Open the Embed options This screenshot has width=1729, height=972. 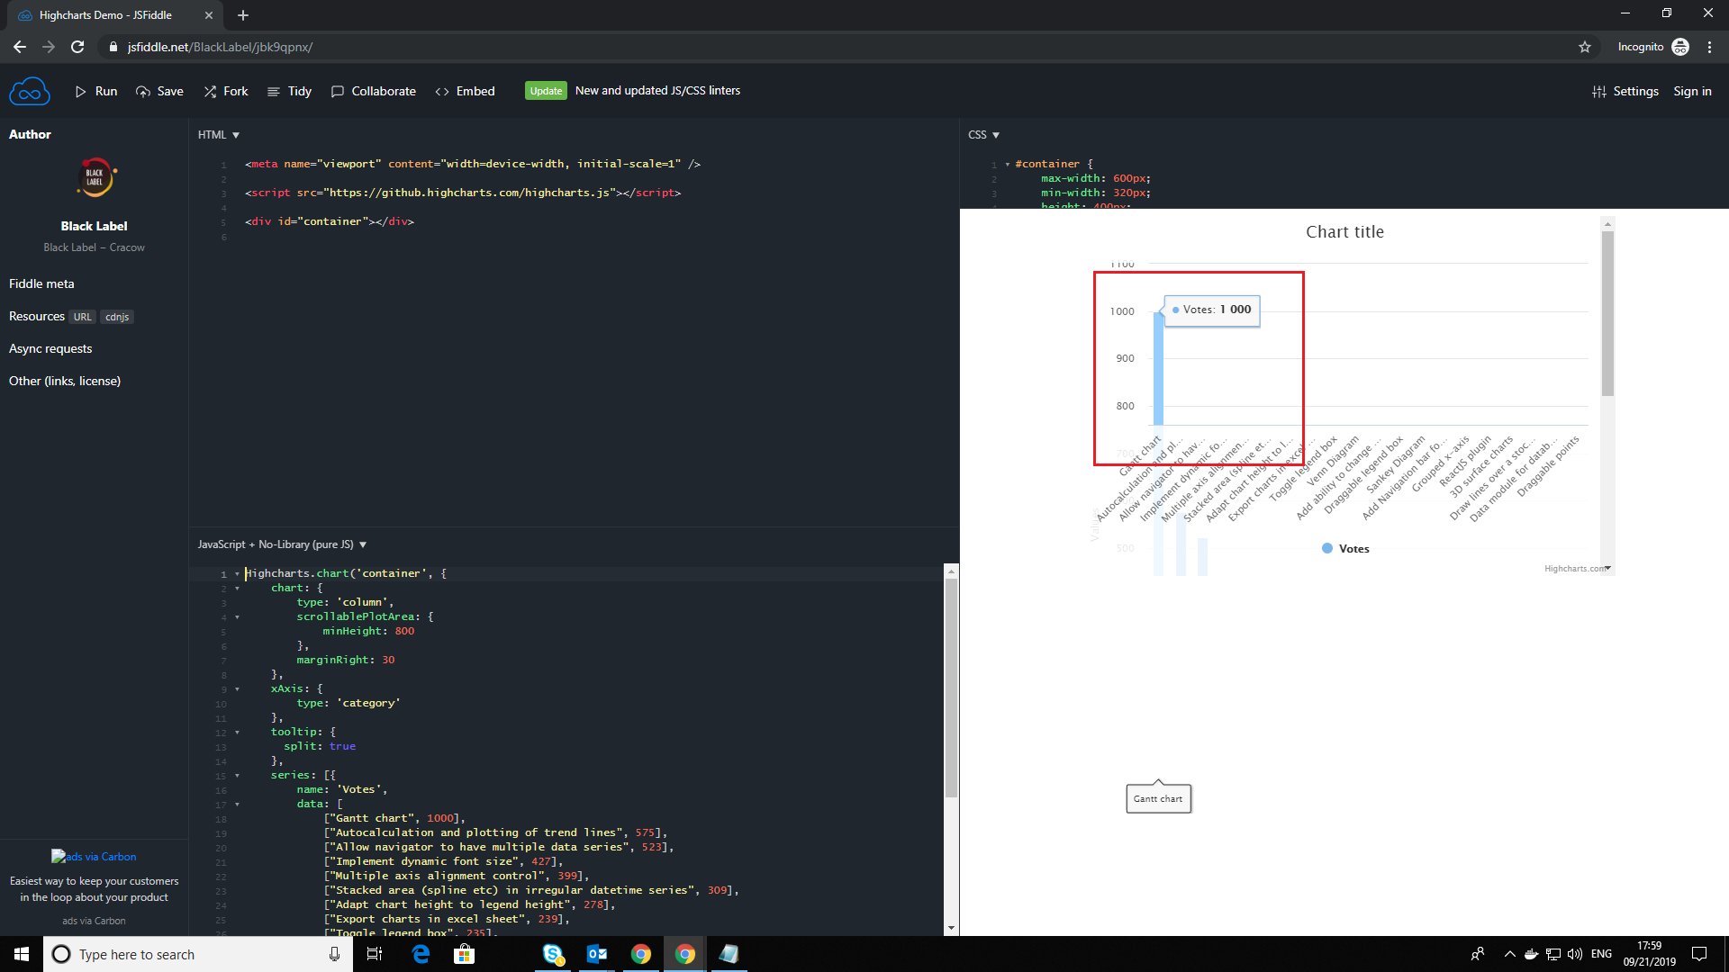pos(465,91)
